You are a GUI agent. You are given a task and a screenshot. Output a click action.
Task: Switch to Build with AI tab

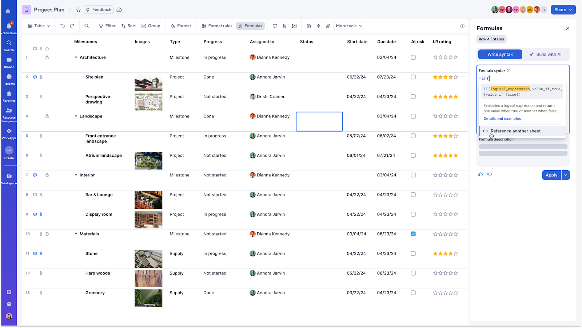pos(545,55)
